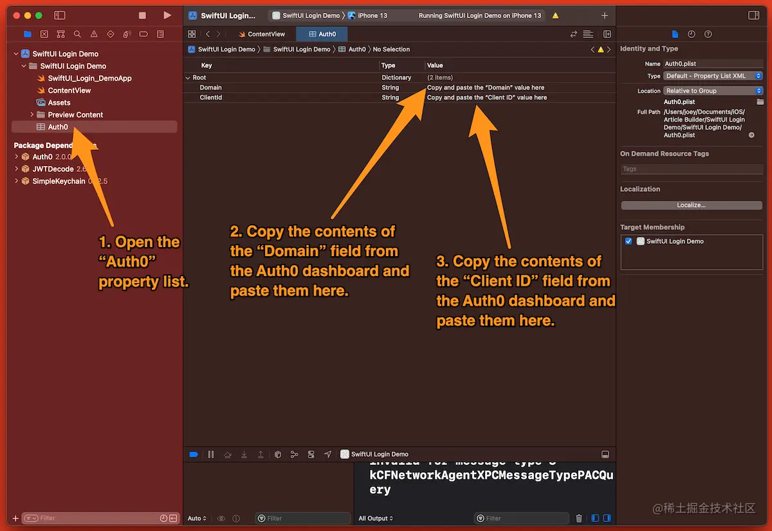772x531 pixels.
Task: Click the step out debug icon
Action: pos(261,454)
